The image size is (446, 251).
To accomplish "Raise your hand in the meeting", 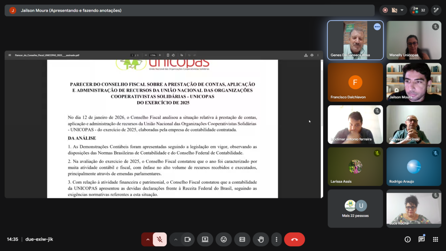I will pos(261,239).
